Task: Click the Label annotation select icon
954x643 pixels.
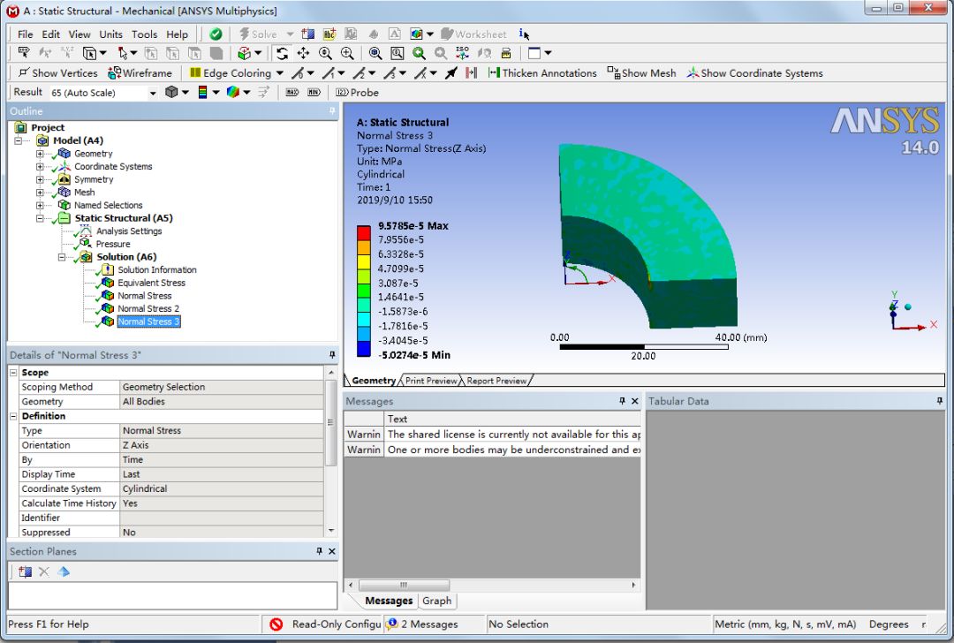Action: pos(24,54)
